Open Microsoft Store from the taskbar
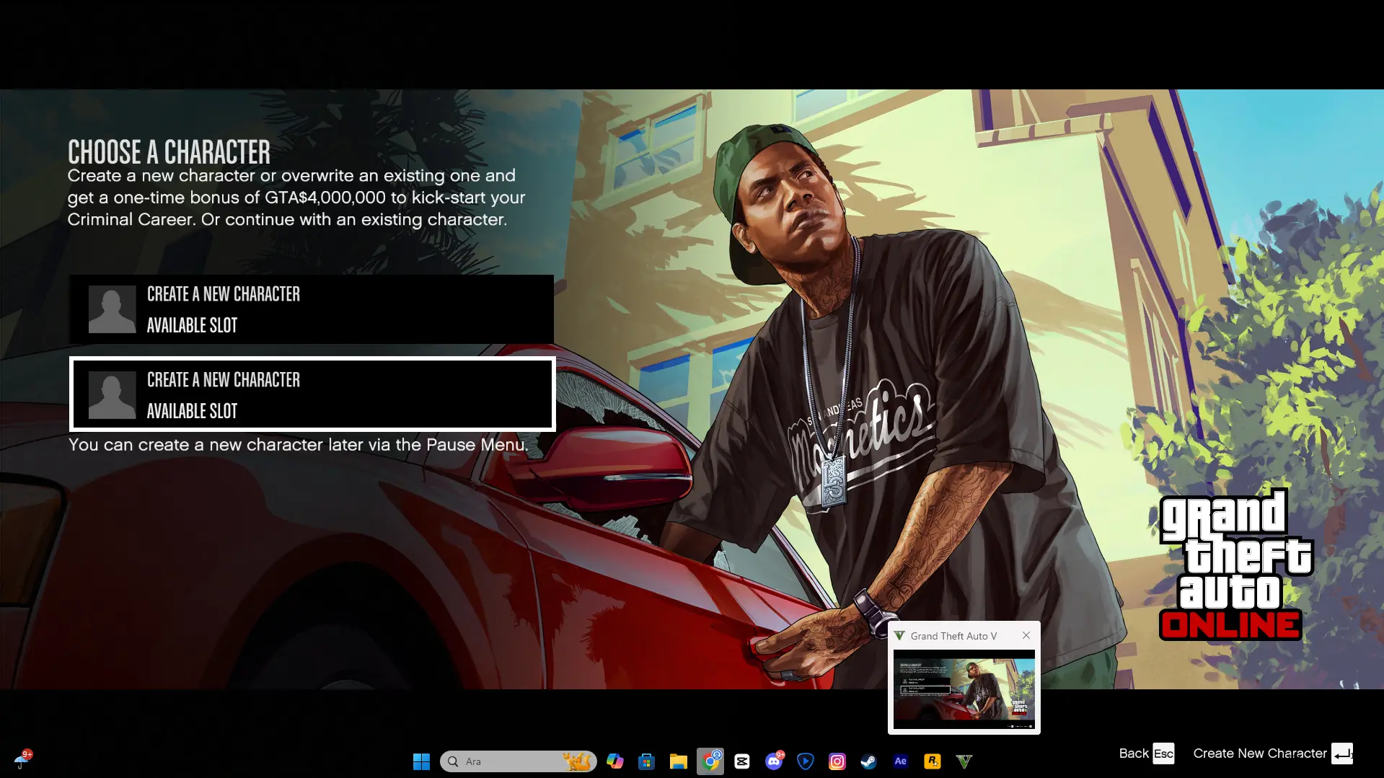Screen dimensions: 1384x778 click(647, 761)
